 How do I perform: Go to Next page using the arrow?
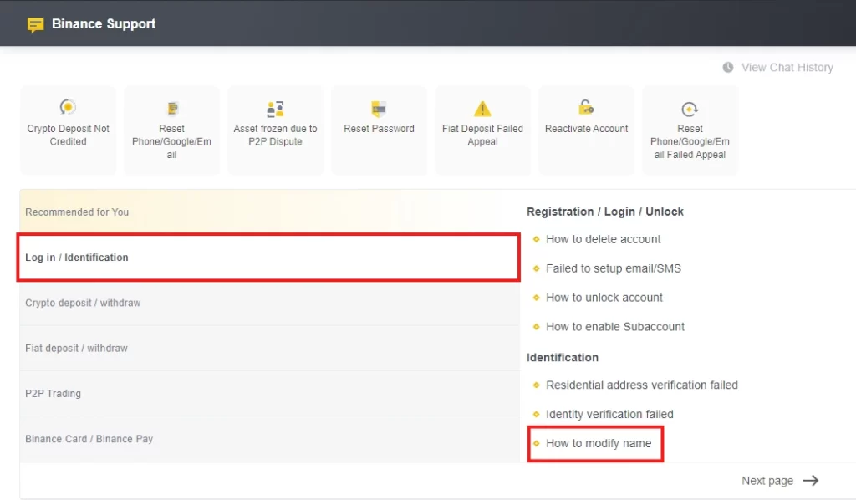[x=811, y=480]
